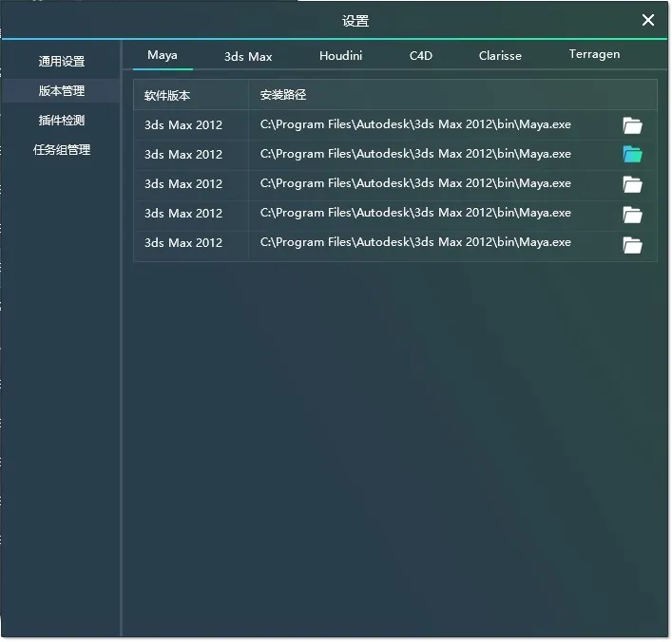The height and width of the screenshot is (642, 672).
Task: Switch to the Maya tab
Action: point(163,55)
